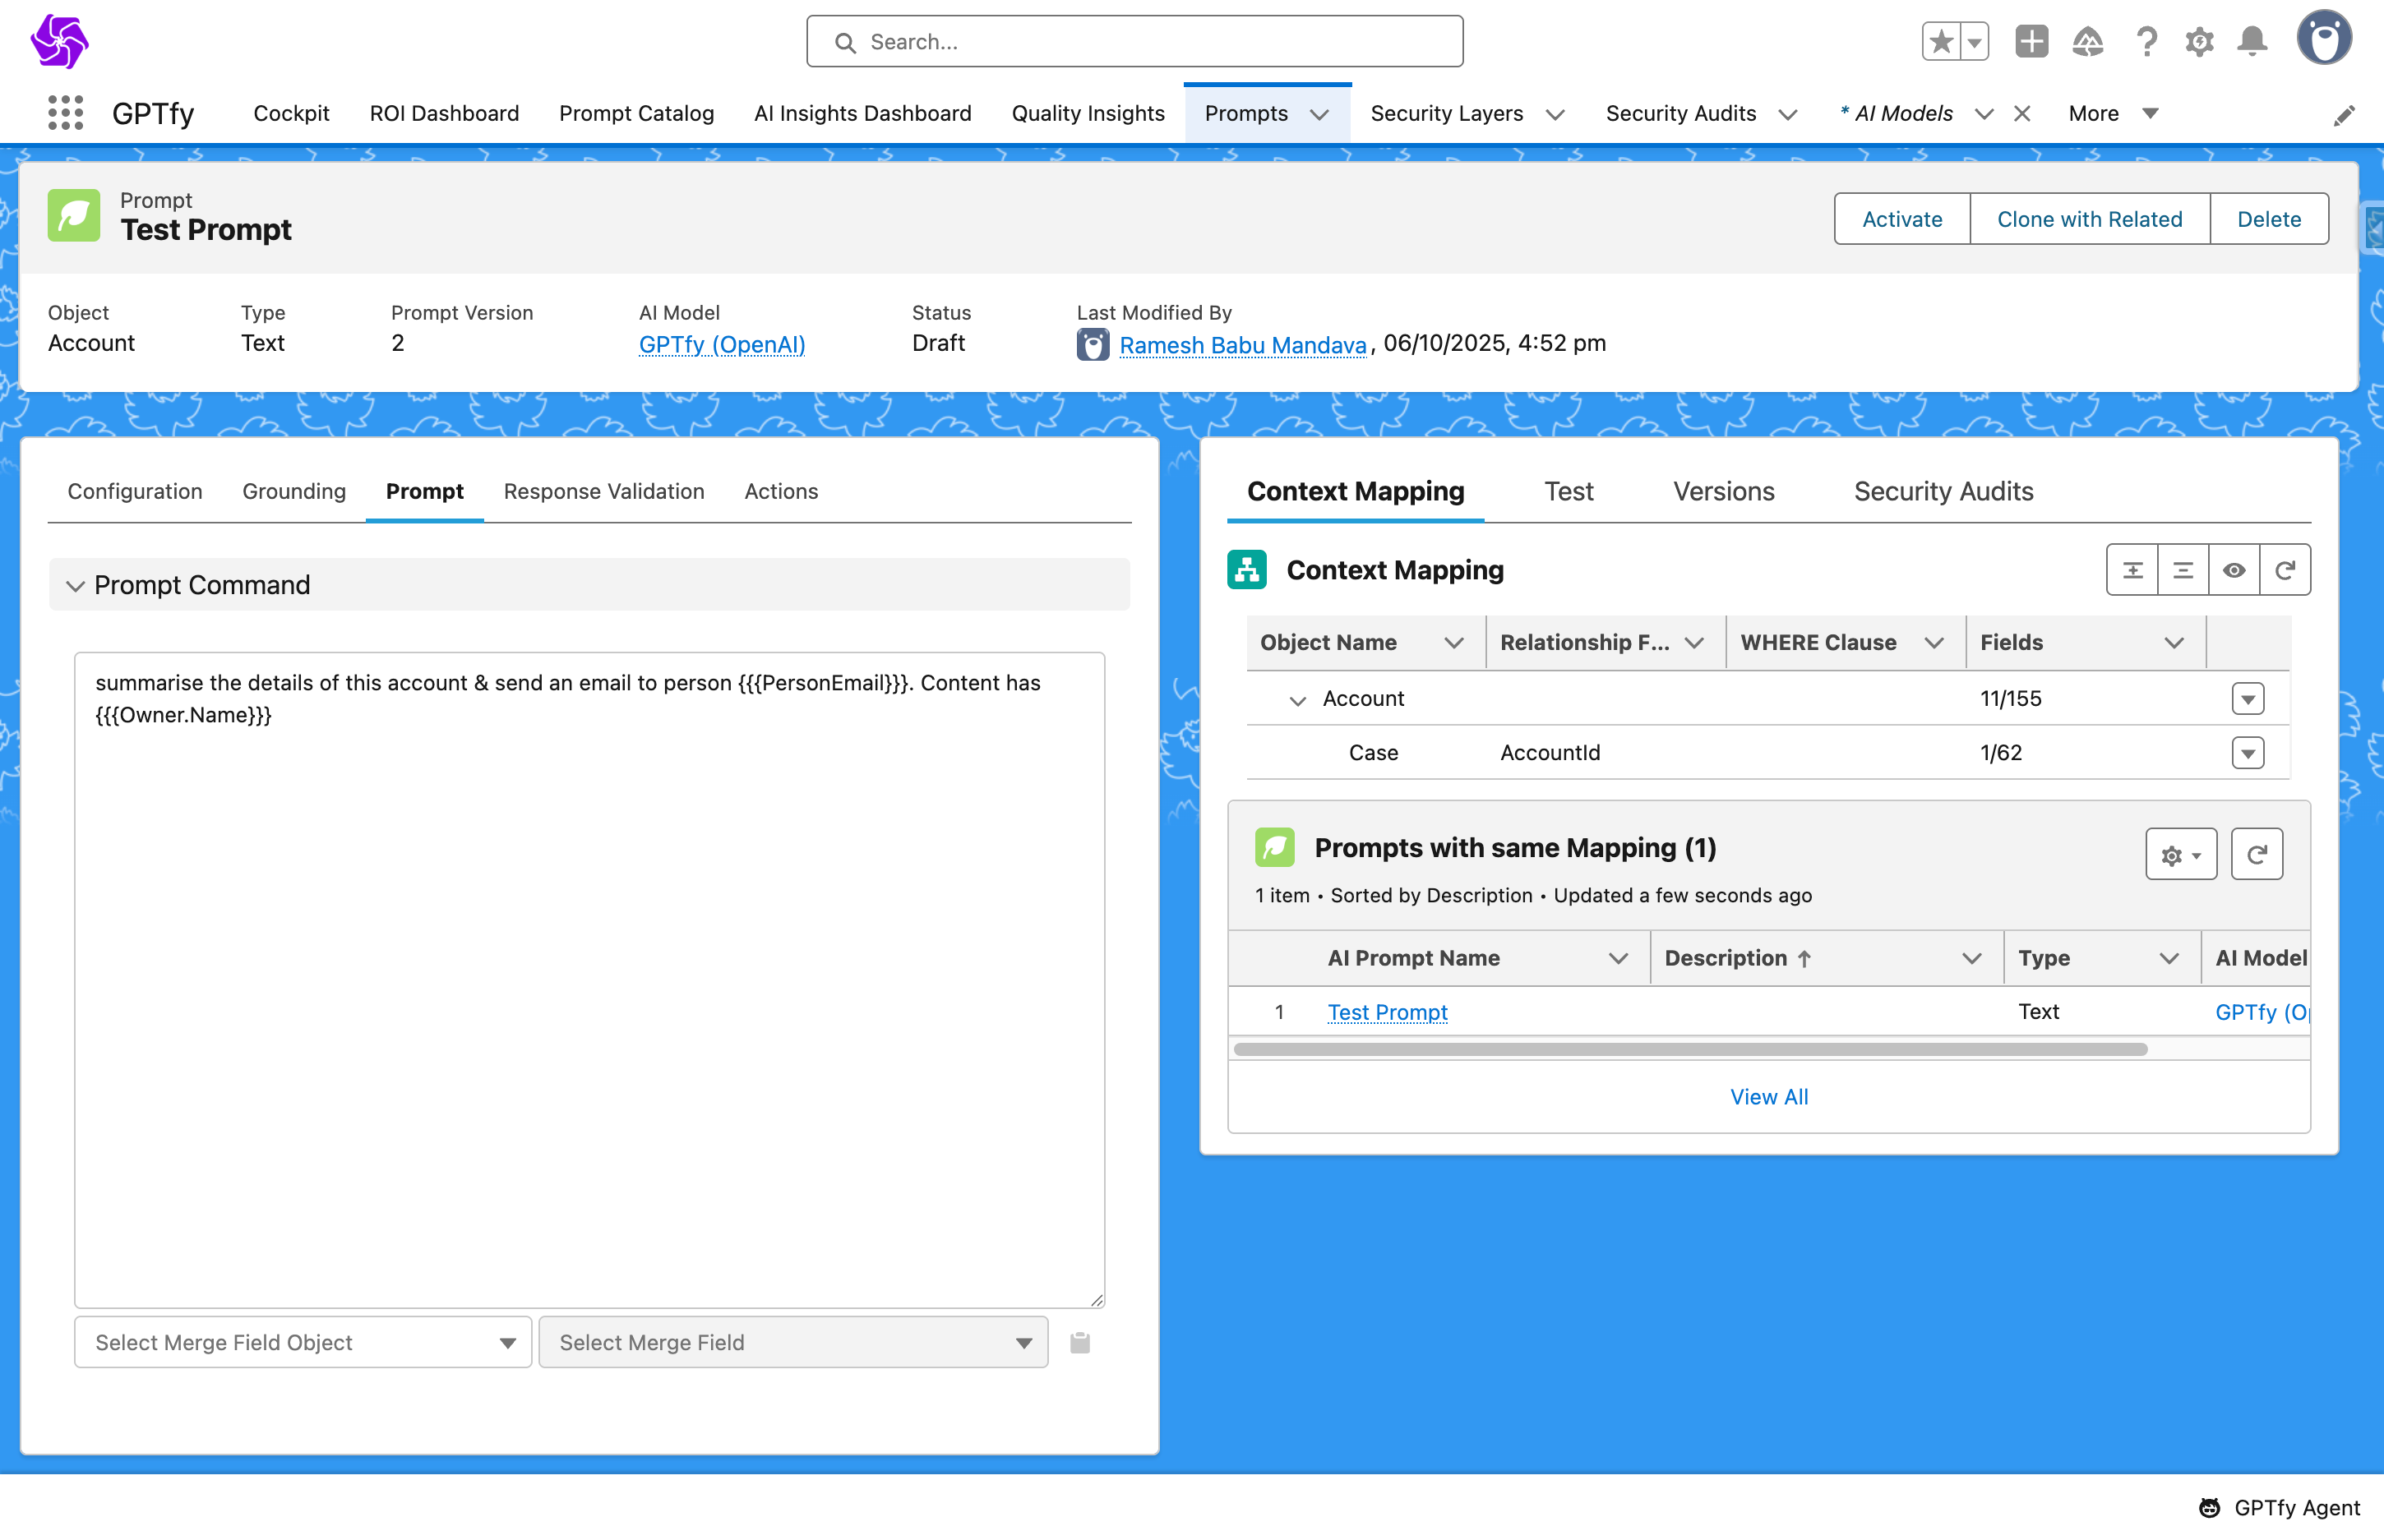
Task: Click the Favorites star icon
Action: coord(1941,42)
